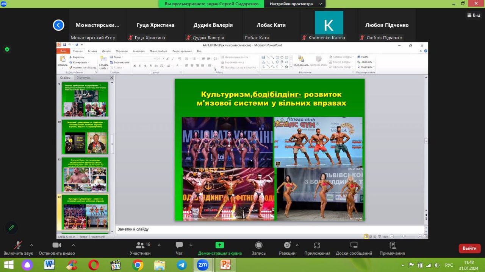Click the zoom in plus button
The width and height of the screenshot is (485, 272).
(x=420, y=236)
